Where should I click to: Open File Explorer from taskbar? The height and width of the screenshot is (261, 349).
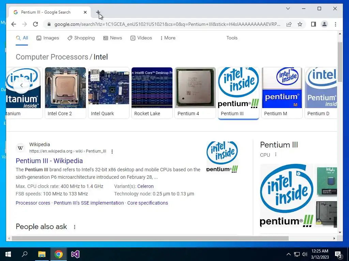pyautogui.click(x=42, y=254)
